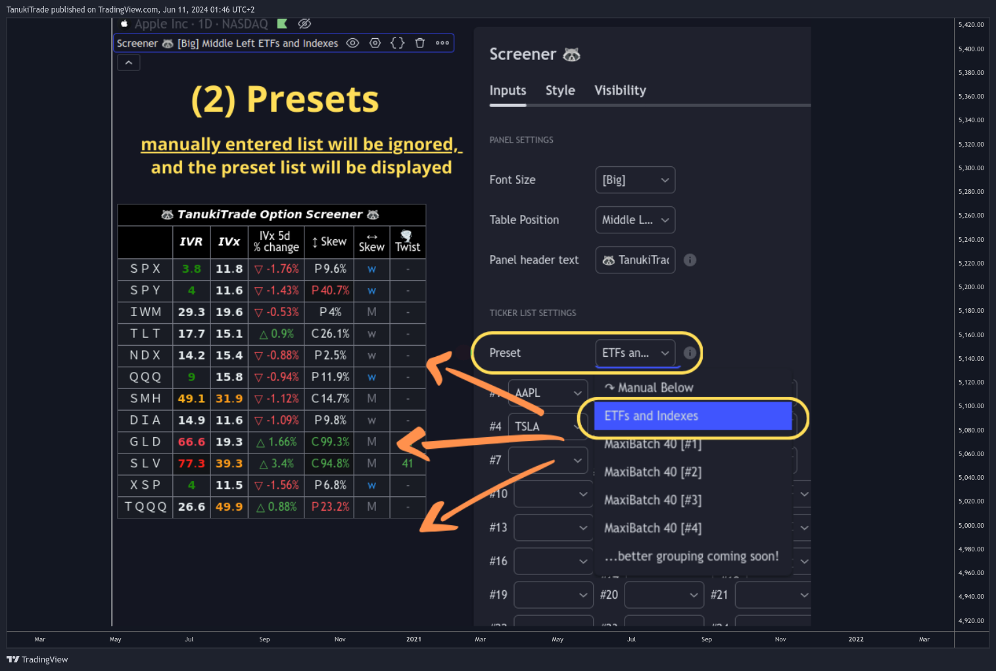Open the #21 ticker dropdown
Image resolution: width=996 pixels, height=671 pixels.
773,595
